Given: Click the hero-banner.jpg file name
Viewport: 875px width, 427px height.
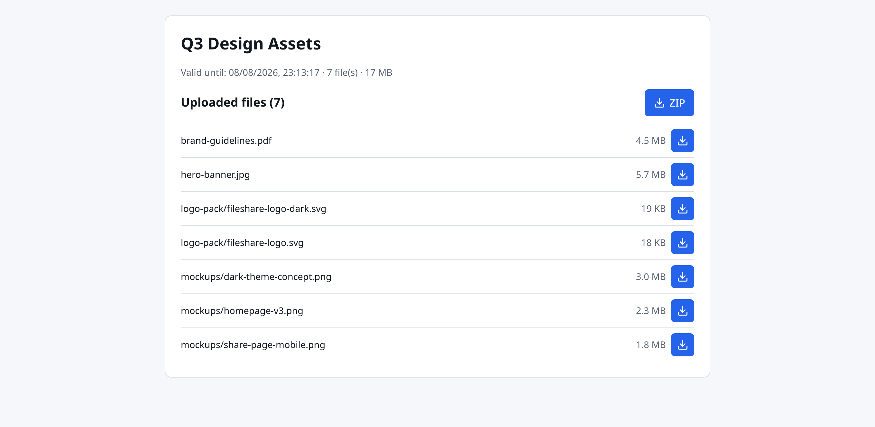Looking at the screenshot, I should tap(215, 175).
